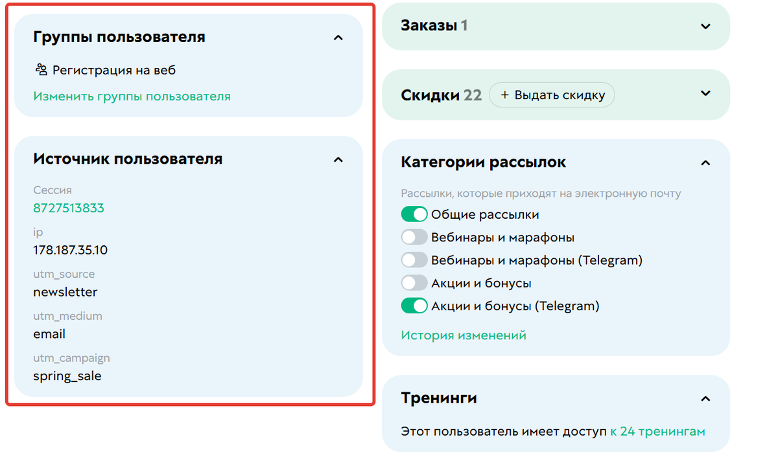
Task: Click the plus icon inside Выдать скидку button
Action: coord(504,95)
